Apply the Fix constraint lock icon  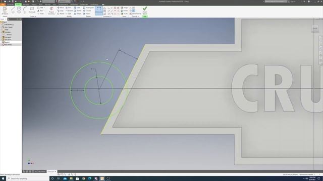[118, 8]
